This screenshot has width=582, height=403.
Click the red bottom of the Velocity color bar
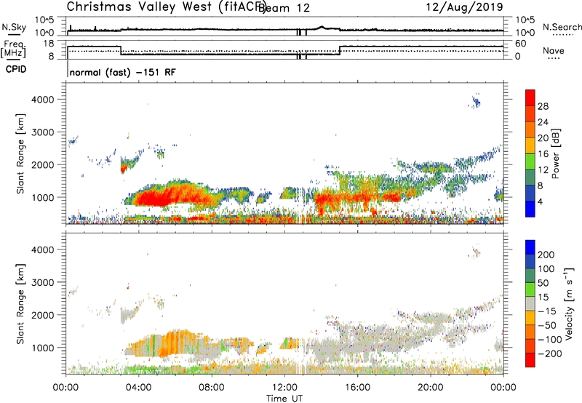click(530, 360)
